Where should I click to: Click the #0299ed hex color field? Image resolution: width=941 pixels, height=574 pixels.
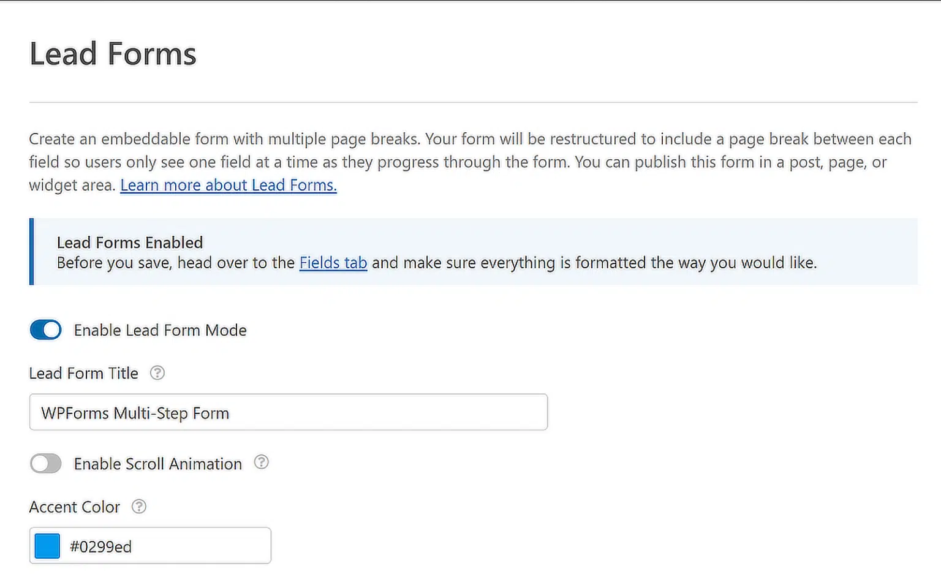pyautogui.click(x=153, y=546)
